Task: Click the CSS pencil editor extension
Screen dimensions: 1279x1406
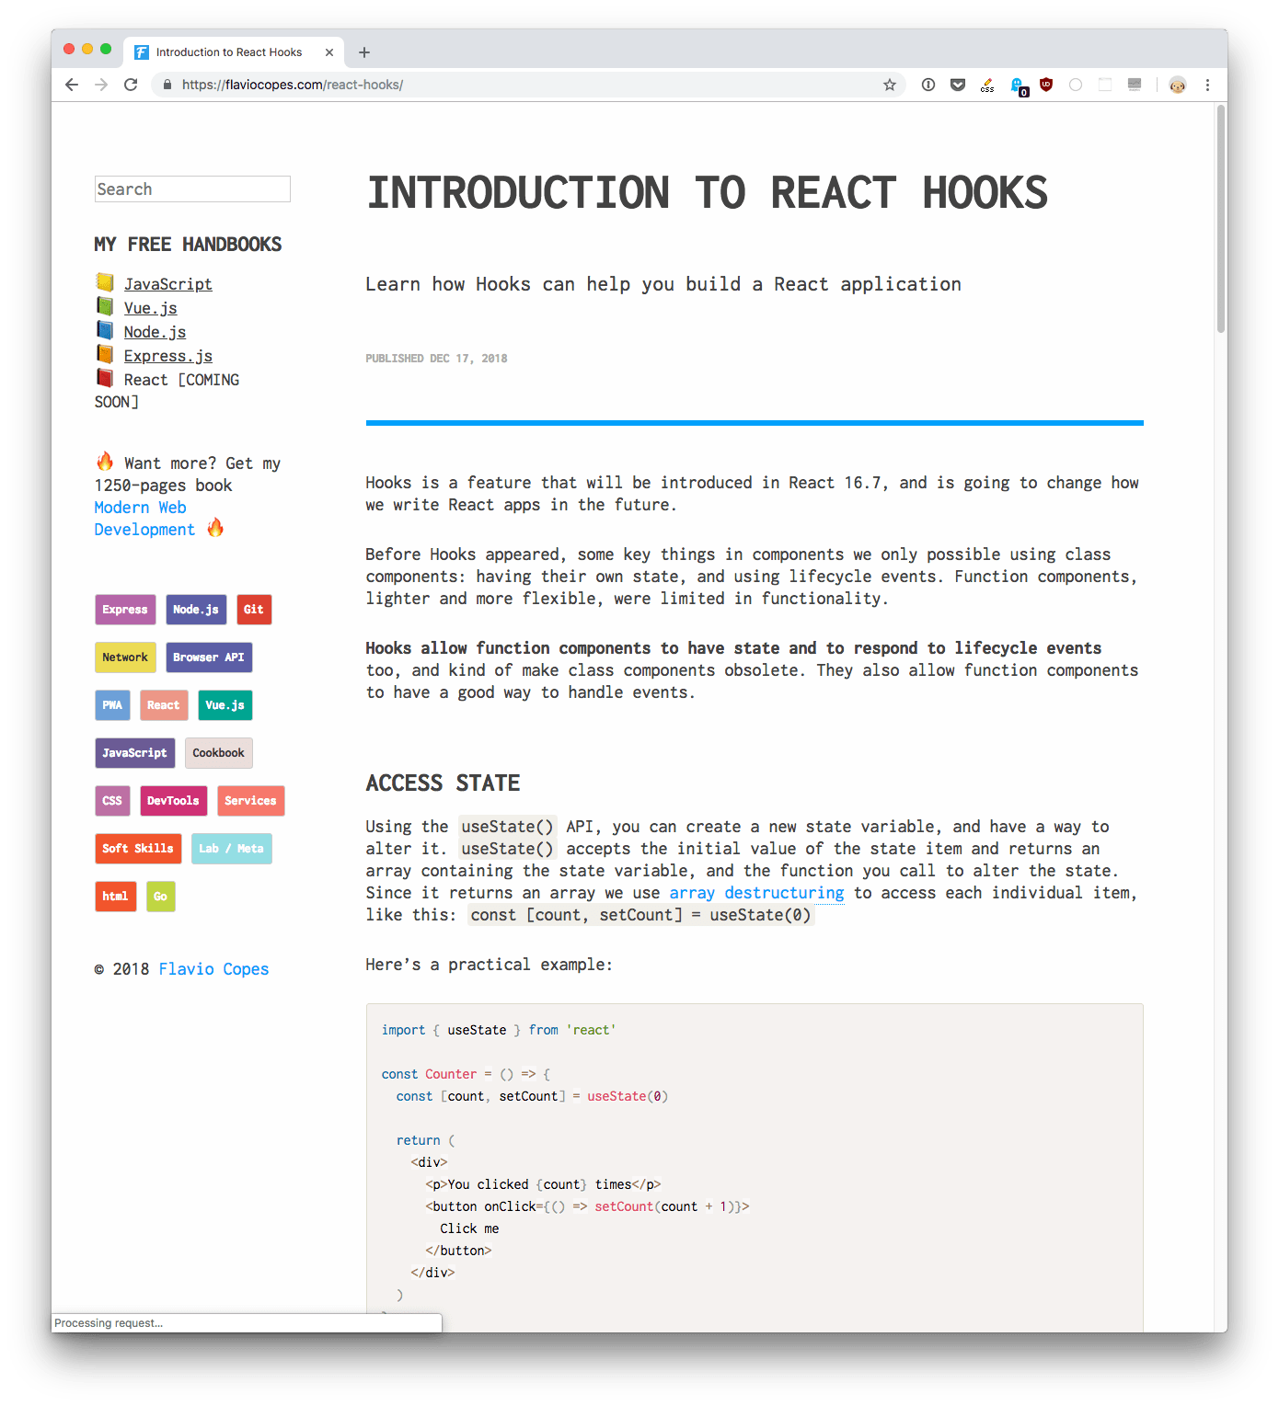Action: pyautogui.click(x=986, y=85)
